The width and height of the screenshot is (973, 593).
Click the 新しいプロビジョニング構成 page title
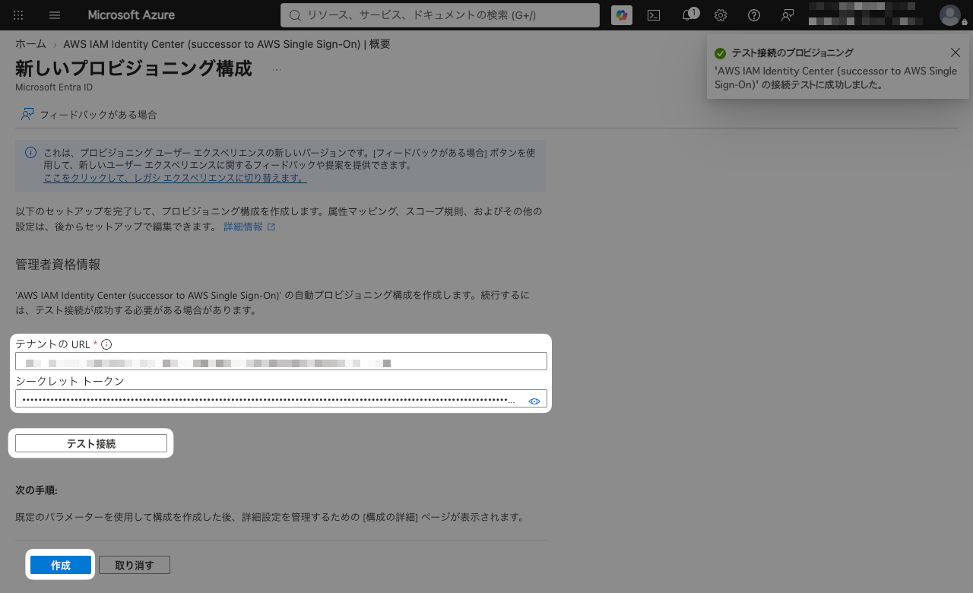pyautogui.click(x=134, y=68)
